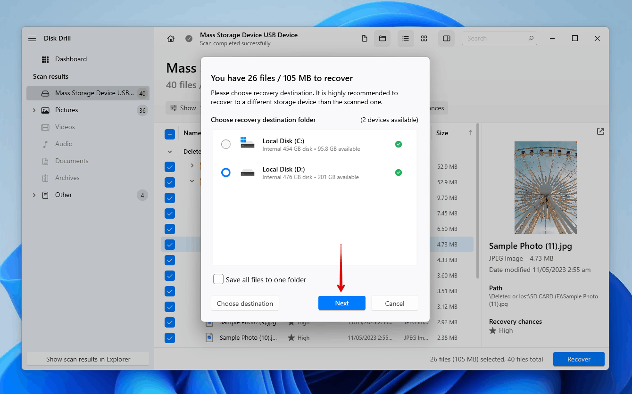
Task: Collapse the second subfolder chevron in file list
Action: point(192,181)
